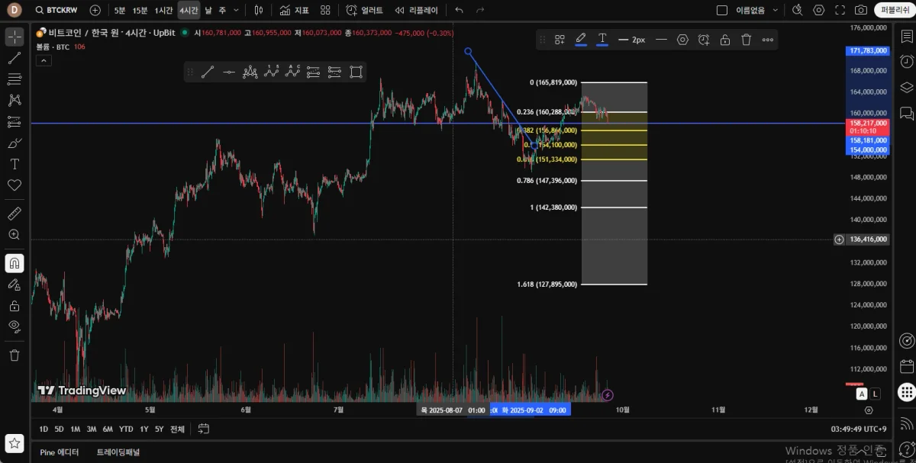916x463 pixels.
Task: Open the candlestick chart type menu
Action: 259,10
